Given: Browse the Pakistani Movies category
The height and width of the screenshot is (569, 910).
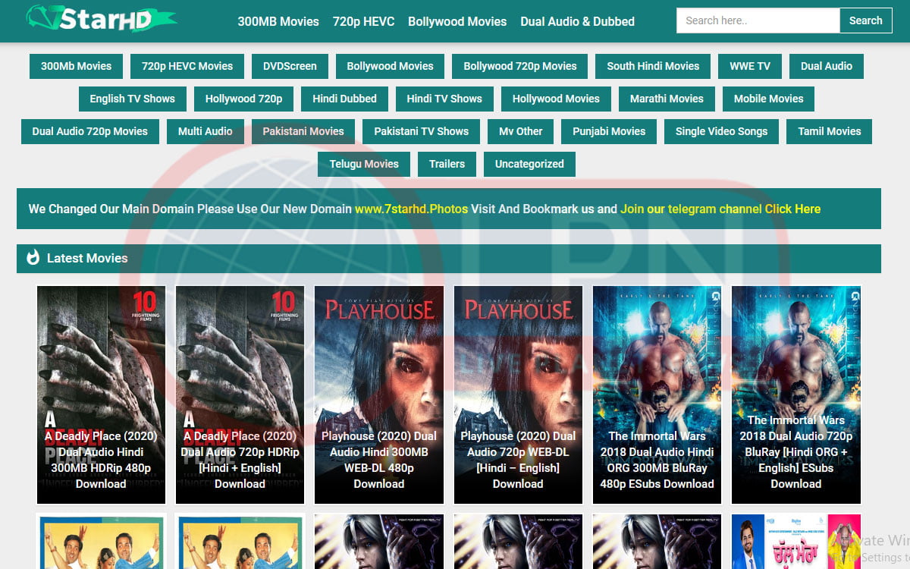Looking at the screenshot, I should [x=303, y=131].
